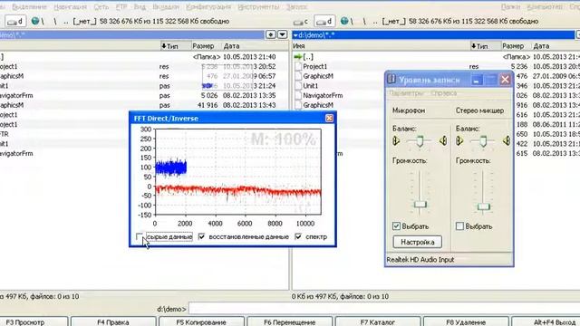Click F7 Каталог button
The height and width of the screenshot is (326, 580).
tap(377, 321)
